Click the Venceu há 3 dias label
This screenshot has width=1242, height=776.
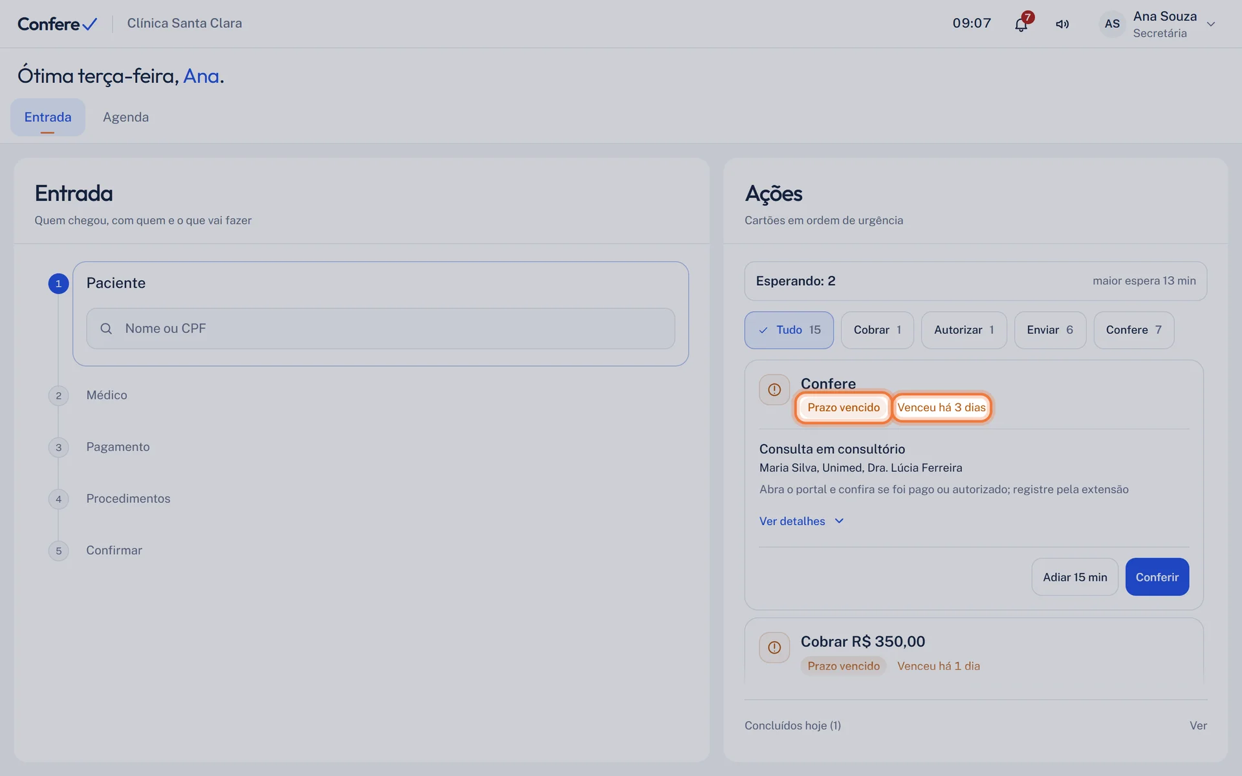[x=941, y=407]
